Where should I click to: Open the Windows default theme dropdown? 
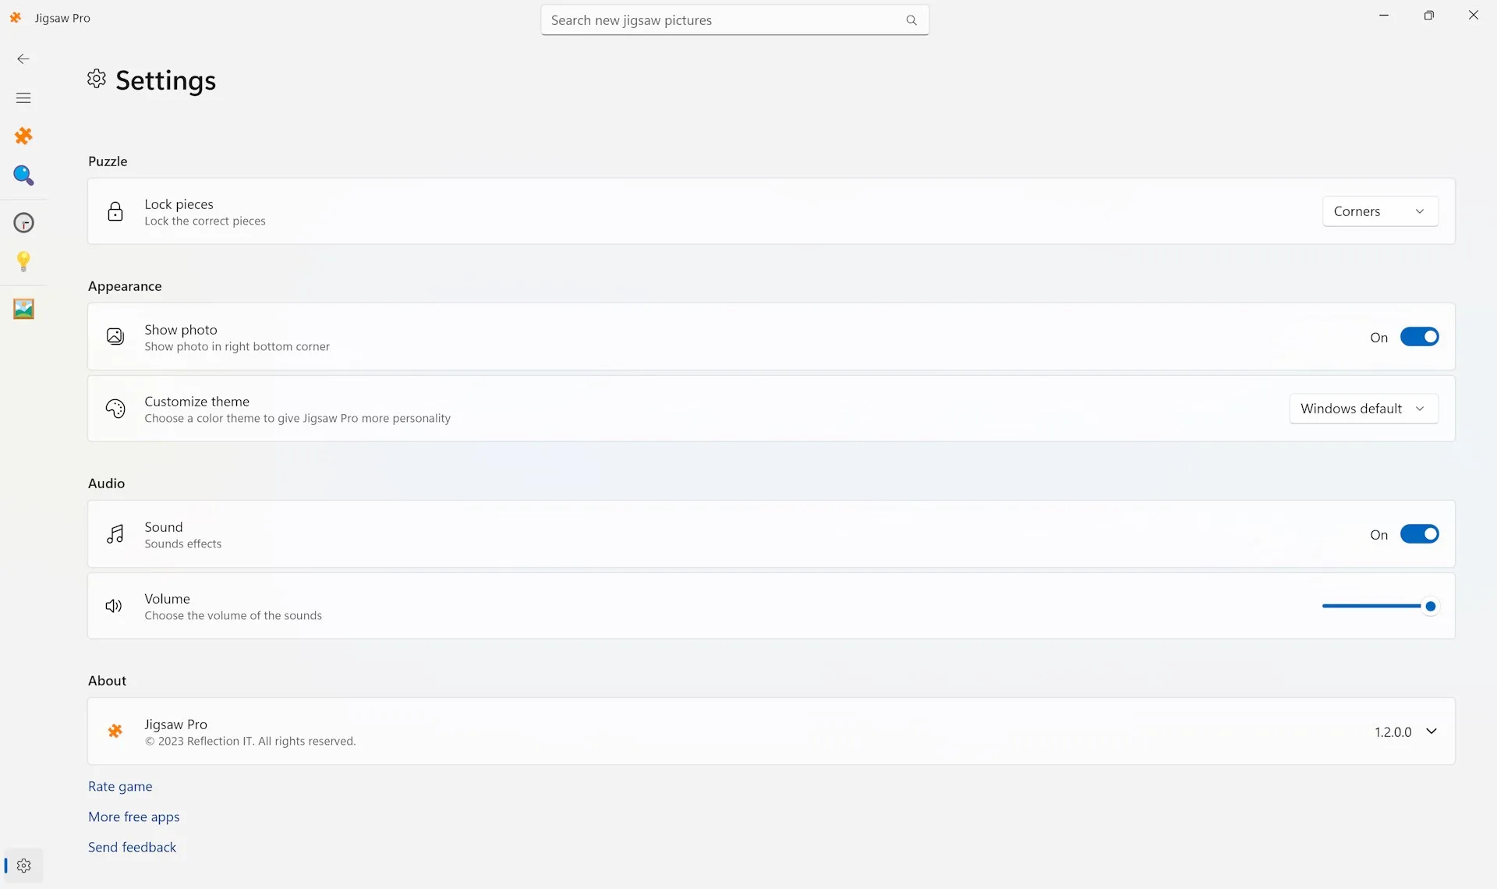pyautogui.click(x=1364, y=409)
